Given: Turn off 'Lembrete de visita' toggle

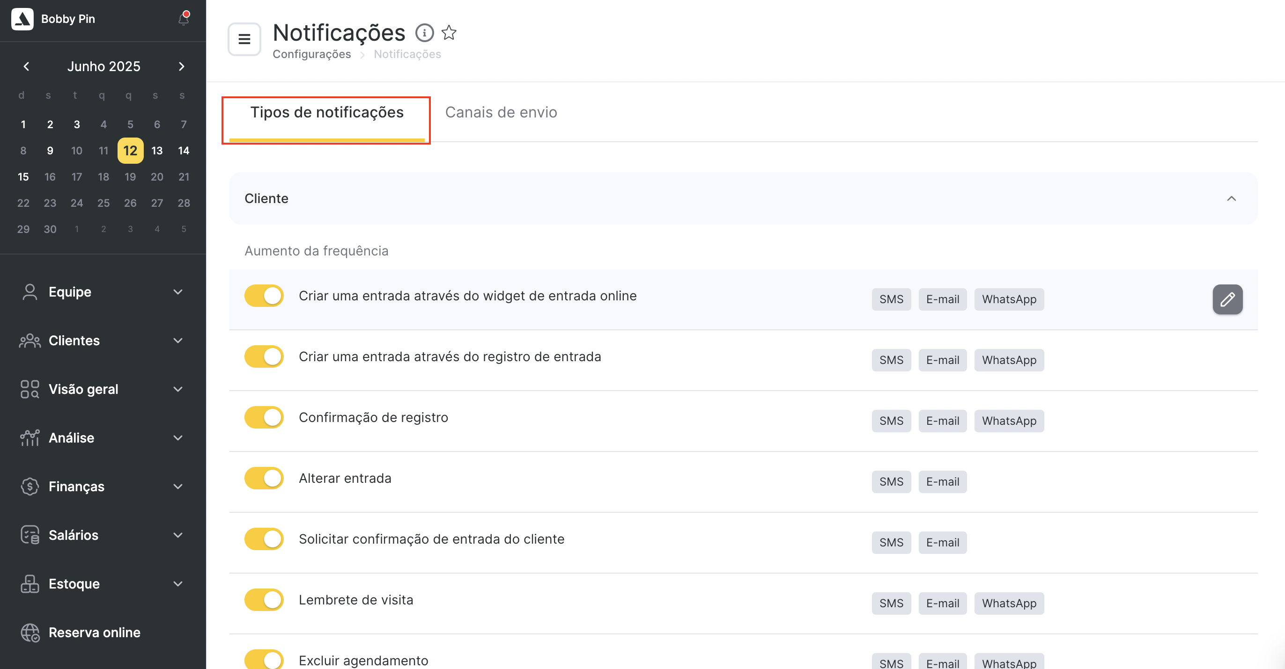Looking at the screenshot, I should click(x=264, y=600).
